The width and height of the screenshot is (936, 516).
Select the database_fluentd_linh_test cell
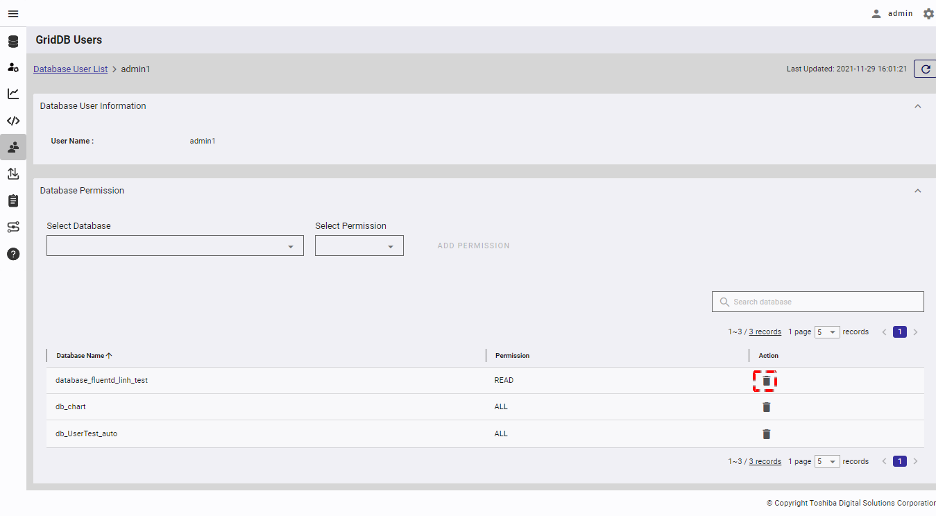101,381
